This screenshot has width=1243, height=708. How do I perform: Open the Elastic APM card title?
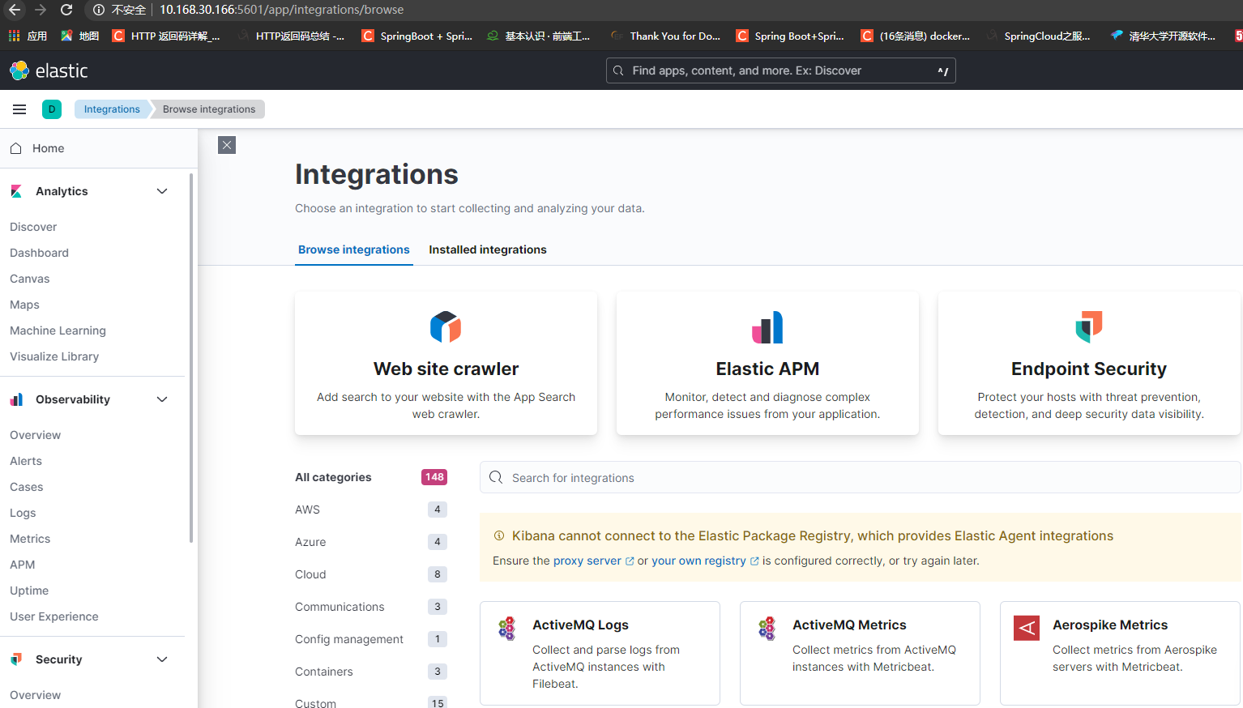pos(767,369)
